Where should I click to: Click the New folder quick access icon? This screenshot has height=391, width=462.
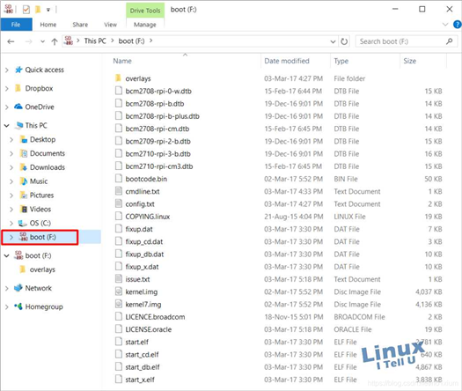(x=38, y=10)
